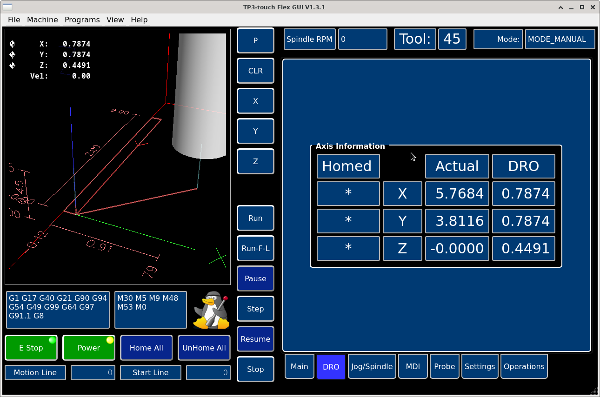
Task: Open the File menu
Action: click(14, 20)
